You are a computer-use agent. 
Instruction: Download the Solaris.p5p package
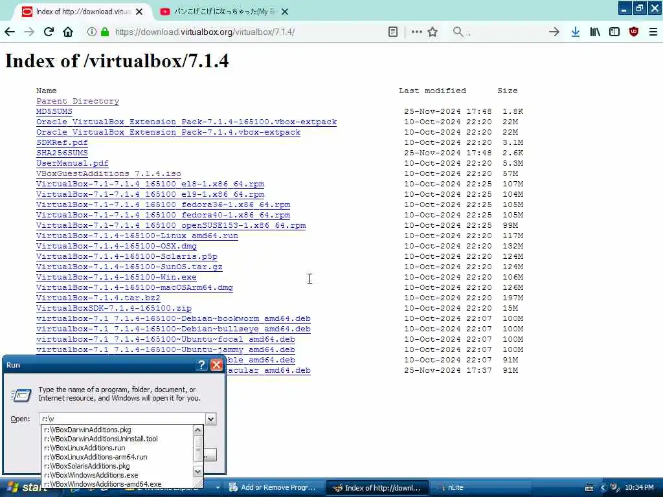point(127,256)
